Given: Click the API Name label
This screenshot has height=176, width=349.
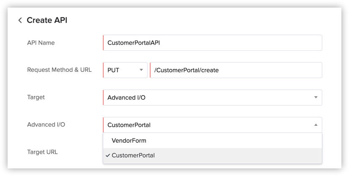Looking at the screenshot, I should tap(41, 43).
